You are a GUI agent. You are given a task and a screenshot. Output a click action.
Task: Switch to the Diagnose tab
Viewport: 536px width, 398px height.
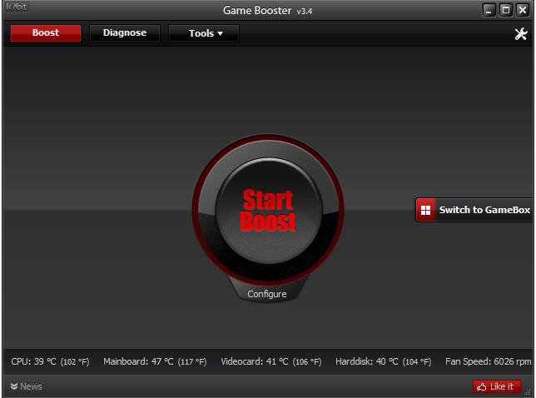(125, 32)
